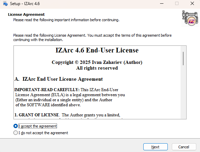This screenshot has height=152, width=200.
Task: Click the "License Agreement" page title
Action: click(x=26, y=14)
